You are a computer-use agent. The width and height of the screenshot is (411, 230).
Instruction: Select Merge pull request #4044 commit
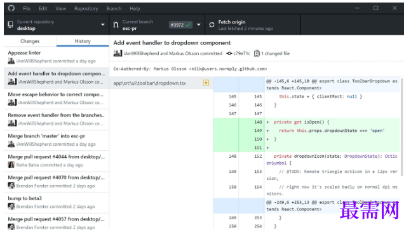[57, 161]
